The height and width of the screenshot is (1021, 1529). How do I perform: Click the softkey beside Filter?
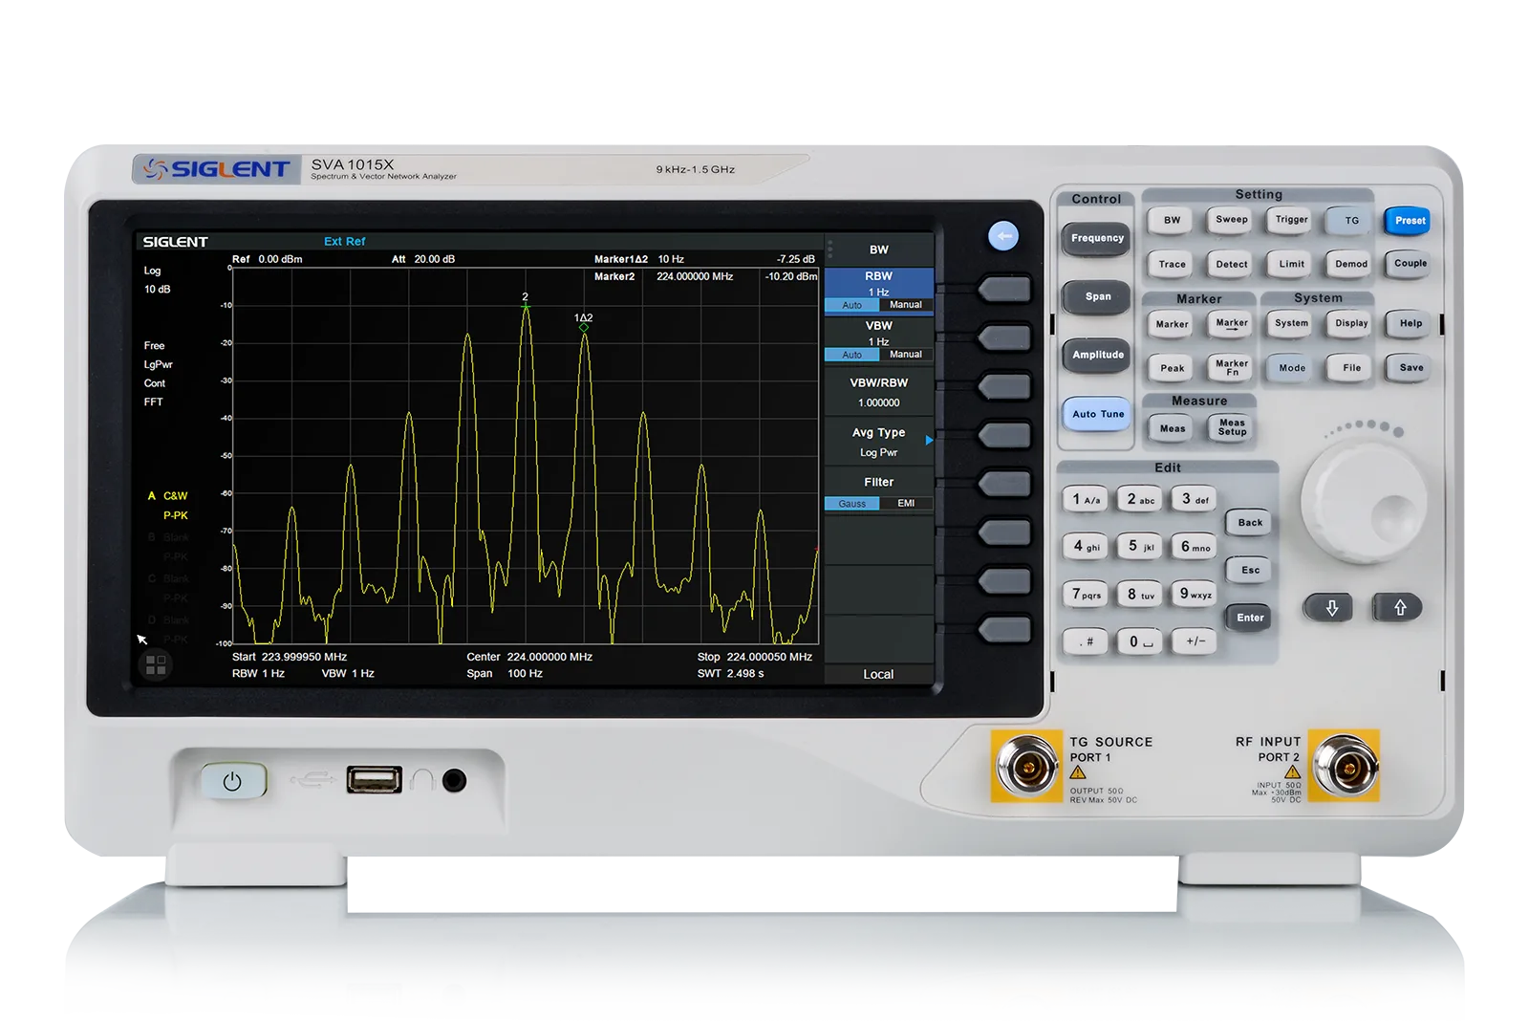pos(1004,484)
